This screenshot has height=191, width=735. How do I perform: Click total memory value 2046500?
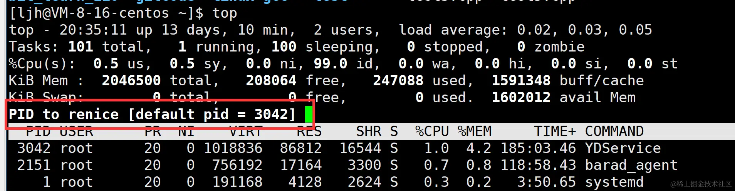pos(131,81)
